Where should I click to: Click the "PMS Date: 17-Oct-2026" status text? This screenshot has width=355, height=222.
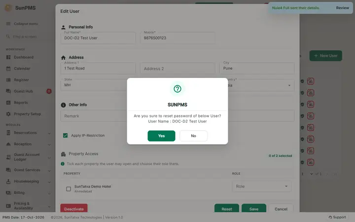coord(23,217)
